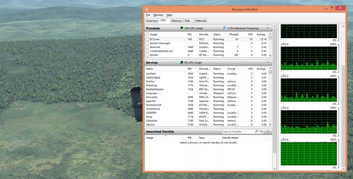Click green CPU Usage indicator in Services header
This screenshot has height=179, width=353.
tap(182, 62)
